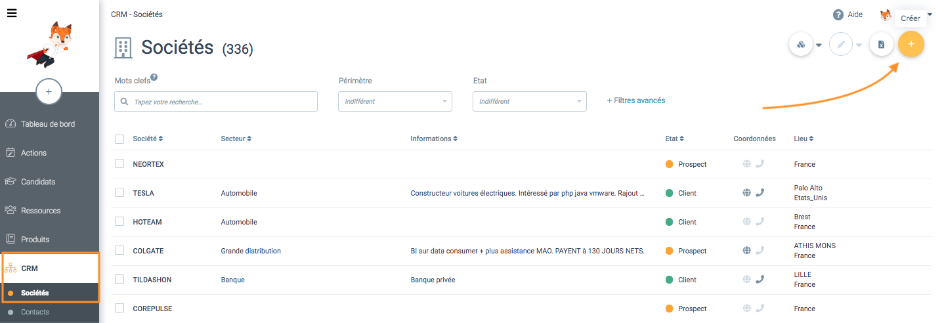Click TILDASHON's phone icon

[x=760, y=280]
